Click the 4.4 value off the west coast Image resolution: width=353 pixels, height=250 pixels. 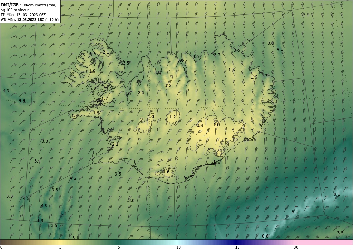[22, 100]
